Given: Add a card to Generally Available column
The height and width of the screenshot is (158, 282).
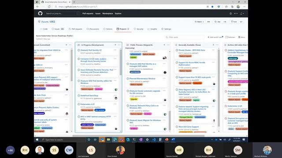Looking at the screenshot, I should pos(213,45).
